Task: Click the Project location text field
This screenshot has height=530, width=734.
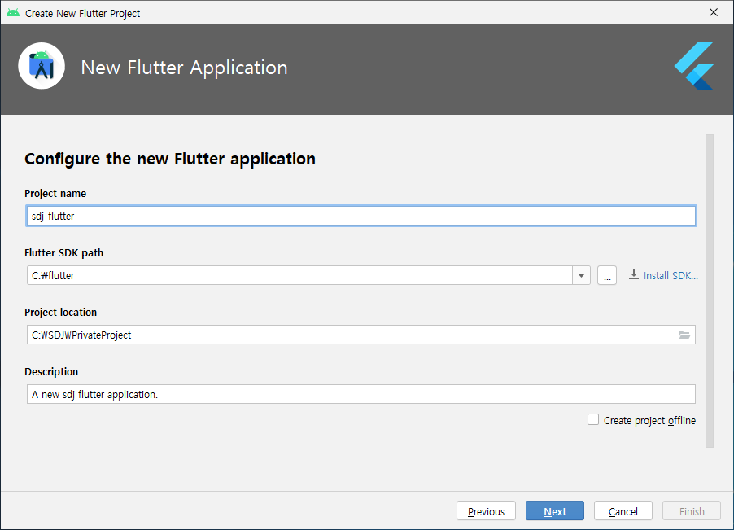Action: point(361,335)
